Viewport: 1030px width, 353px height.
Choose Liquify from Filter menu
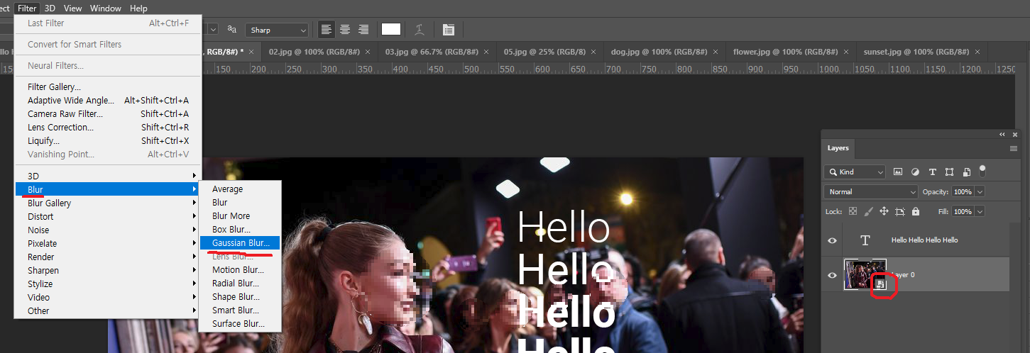108,140
